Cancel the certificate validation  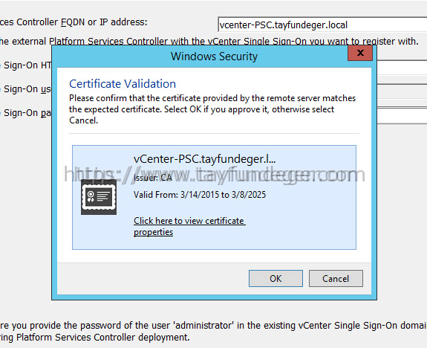tap(336, 278)
